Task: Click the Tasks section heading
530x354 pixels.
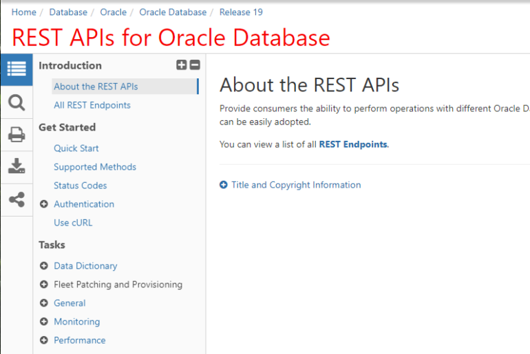Action: point(52,245)
